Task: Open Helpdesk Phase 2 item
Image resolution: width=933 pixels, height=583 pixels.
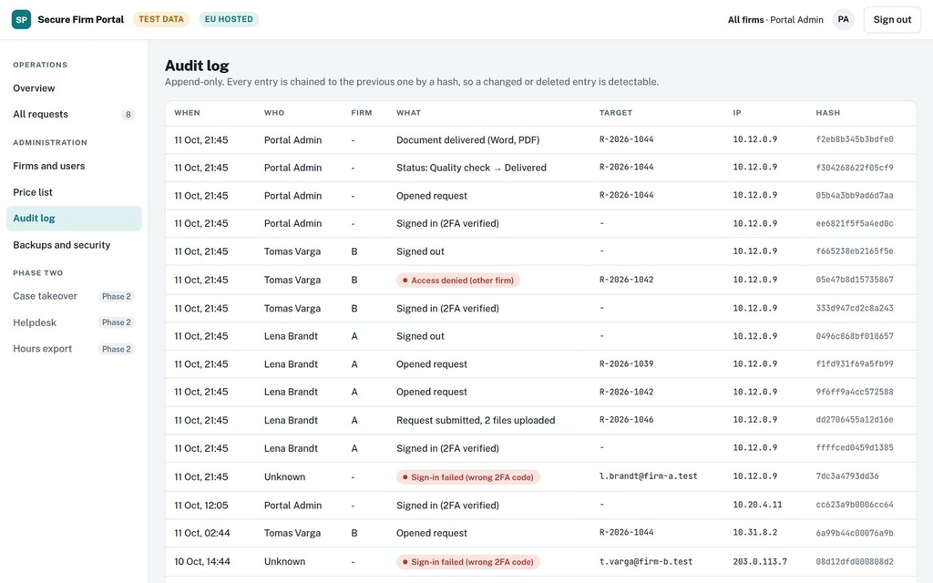Action: coord(74,322)
